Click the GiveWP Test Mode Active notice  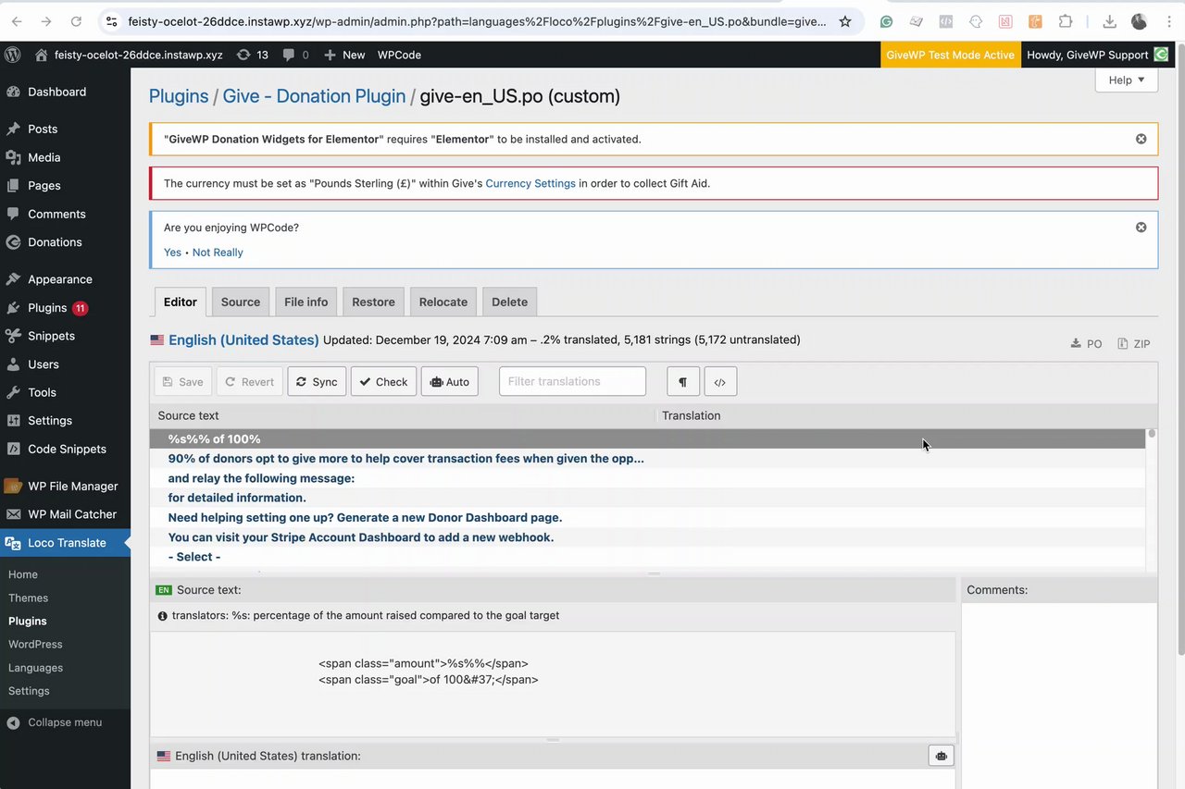point(951,55)
